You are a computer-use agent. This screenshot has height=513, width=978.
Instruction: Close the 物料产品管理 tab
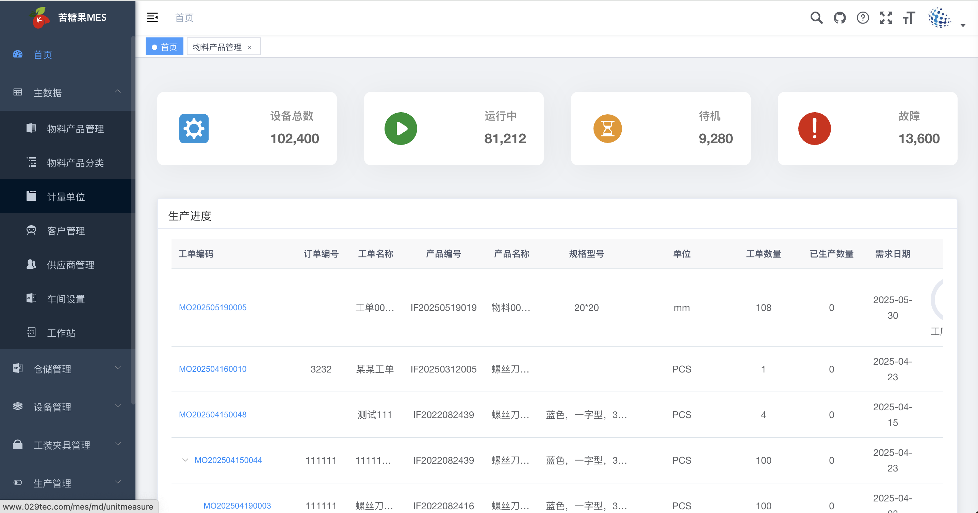pyautogui.click(x=249, y=47)
